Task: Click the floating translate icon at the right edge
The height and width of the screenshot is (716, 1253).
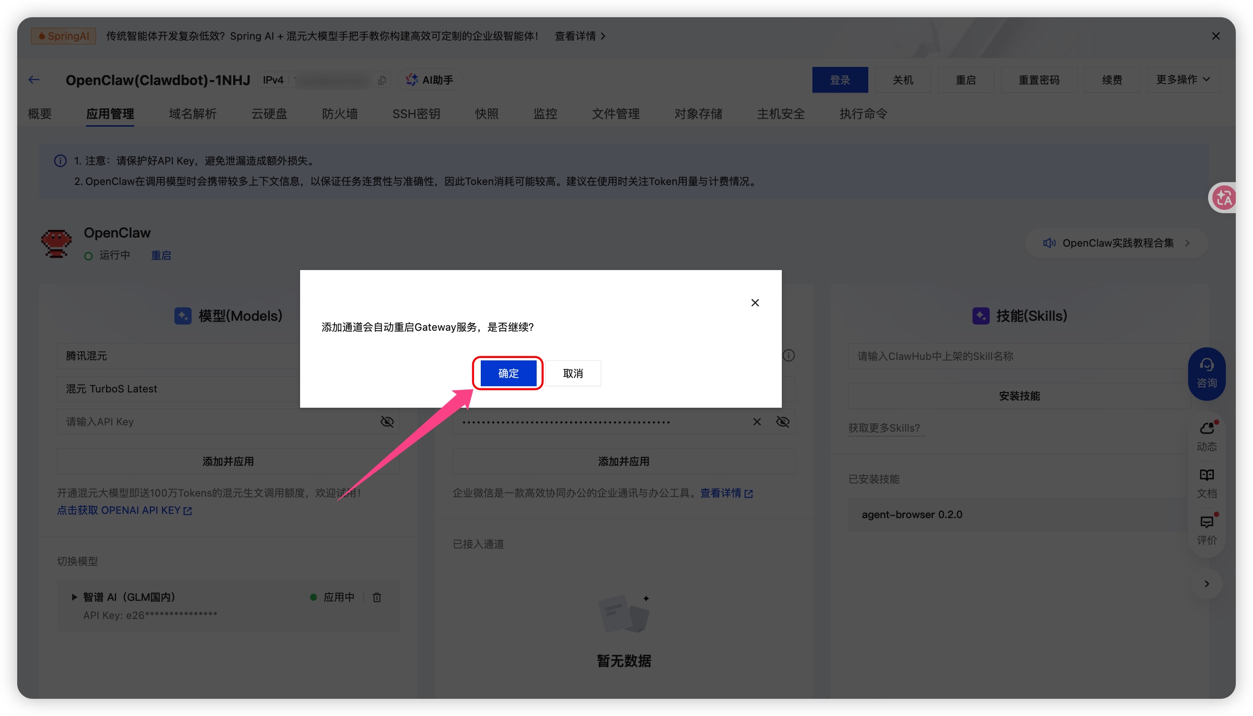Action: pyautogui.click(x=1224, y=198)
